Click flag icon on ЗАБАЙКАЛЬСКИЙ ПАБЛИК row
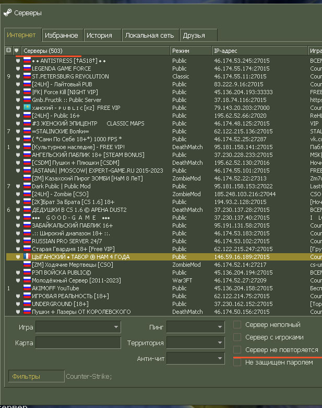This screenshot has height=408, width=322. (x=27, y=225)
